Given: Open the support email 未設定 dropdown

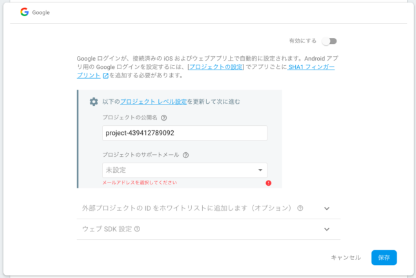Looking at the screenshot, I should tap(185, 170).
